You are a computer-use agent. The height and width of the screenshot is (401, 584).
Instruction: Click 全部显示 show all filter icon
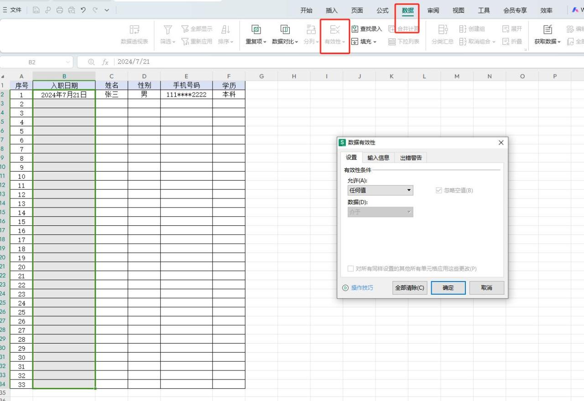(185, 29)
